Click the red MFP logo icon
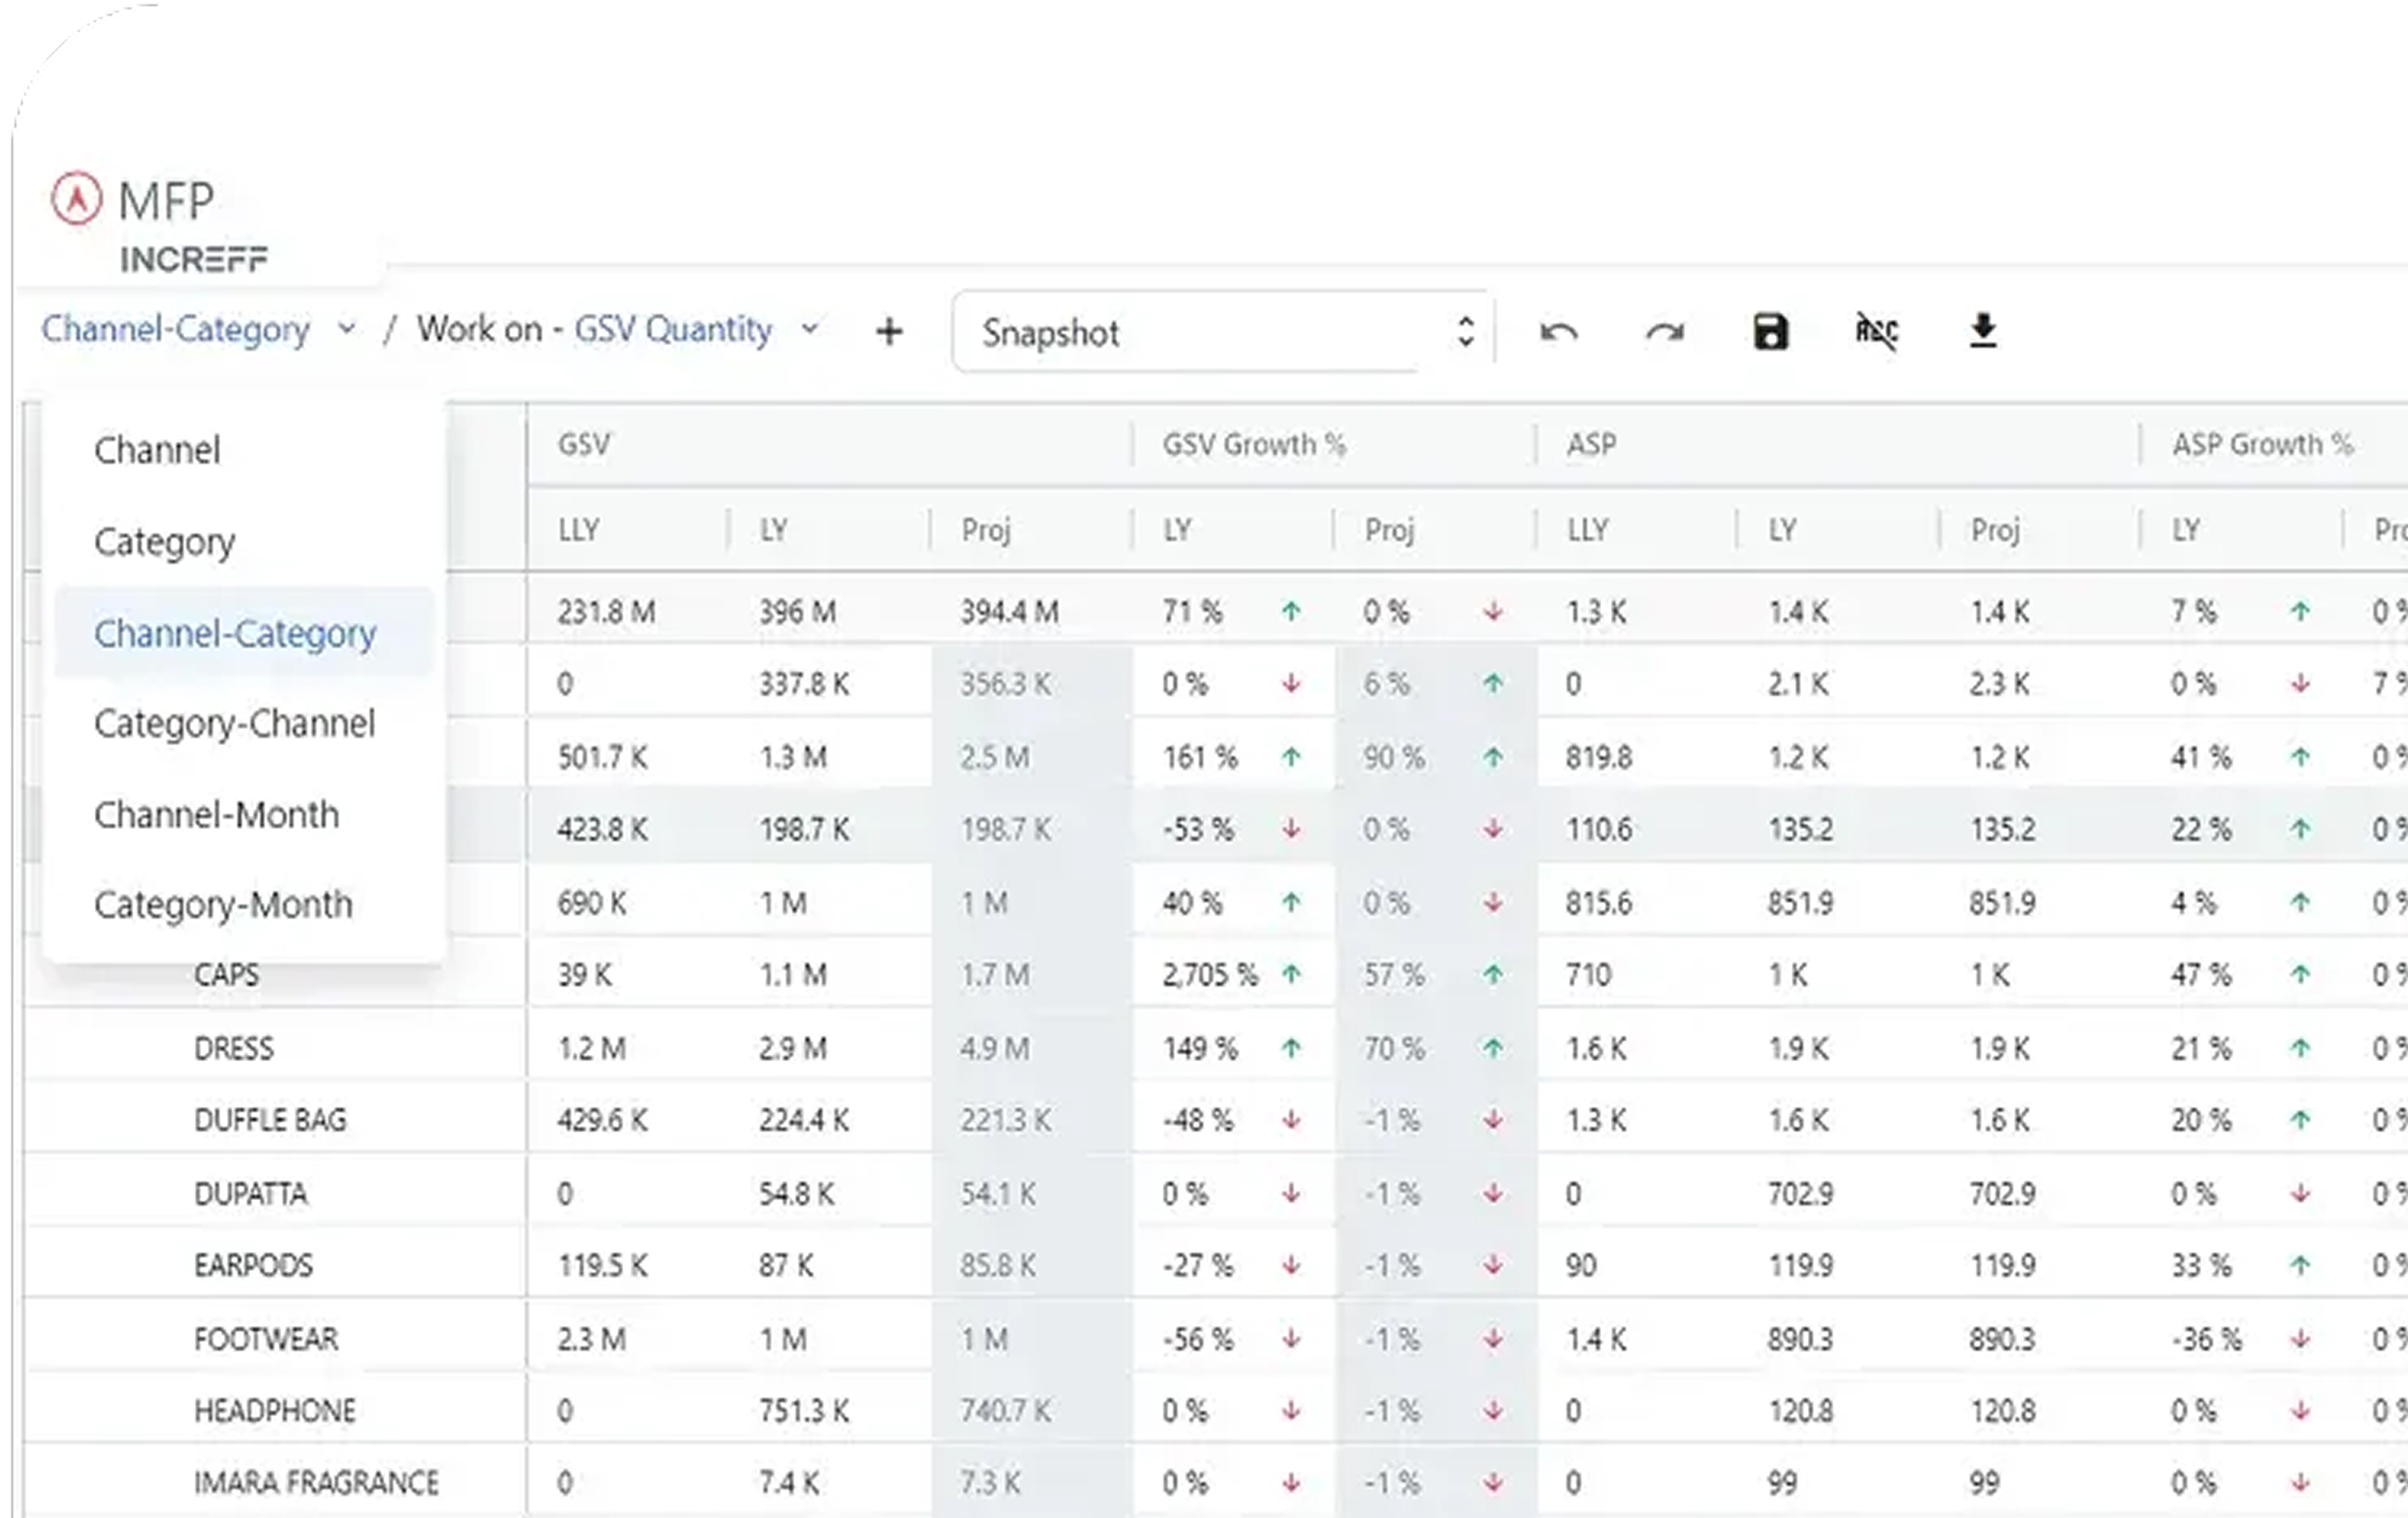The height and width of the screenshot is (1518, 2408). tap(77, 198)
